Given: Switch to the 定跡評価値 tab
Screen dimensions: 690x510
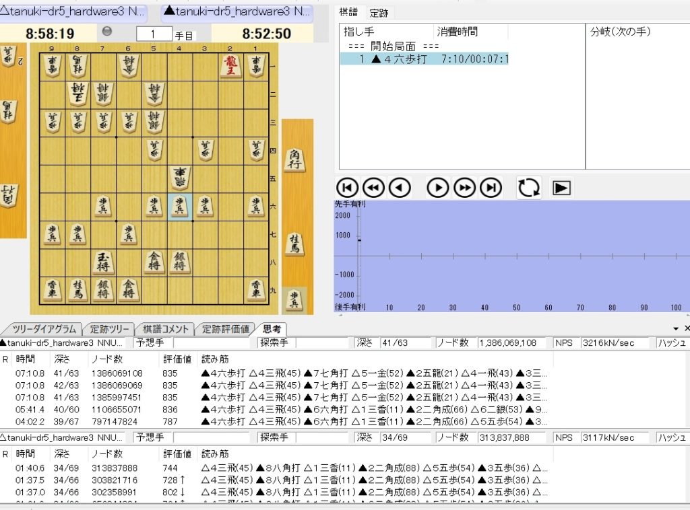Looking at the screenshot, I should [226, 329].
